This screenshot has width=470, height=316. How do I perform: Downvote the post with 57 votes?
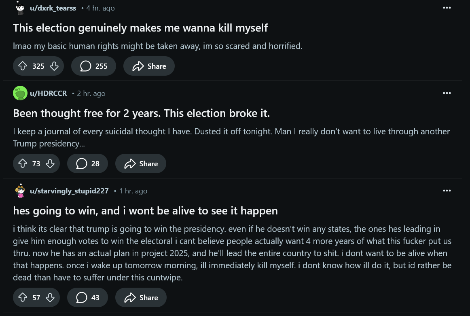[x=50, y=297]
